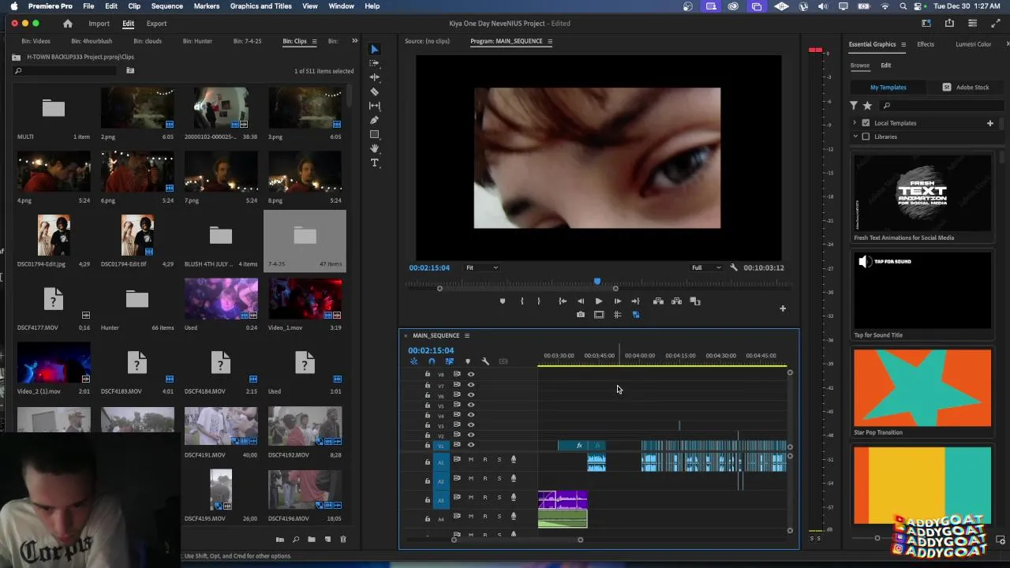Select the Pen tool

pos(375,120)
